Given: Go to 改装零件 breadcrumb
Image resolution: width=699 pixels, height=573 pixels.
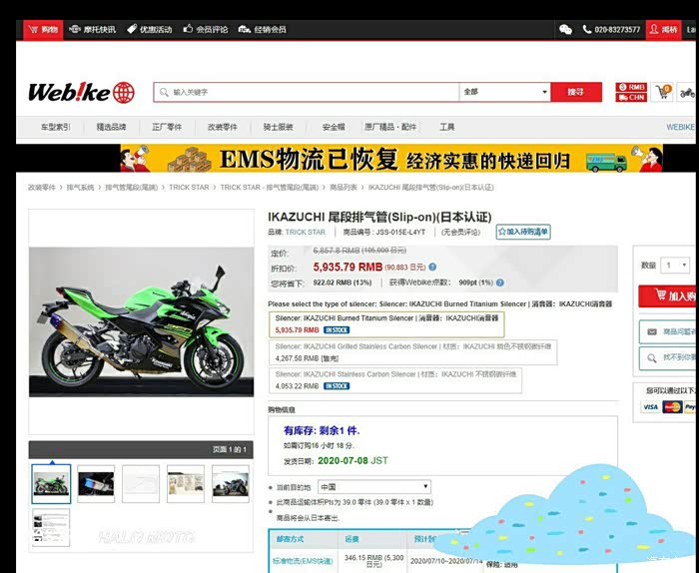Looking at the screenshot, I should coord(42,188).
